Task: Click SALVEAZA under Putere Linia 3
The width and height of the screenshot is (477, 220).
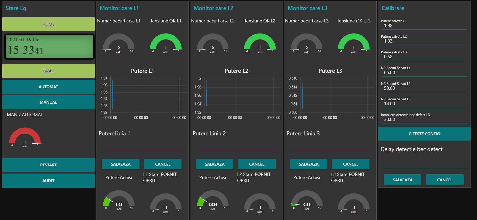Action: pos(308,164)
